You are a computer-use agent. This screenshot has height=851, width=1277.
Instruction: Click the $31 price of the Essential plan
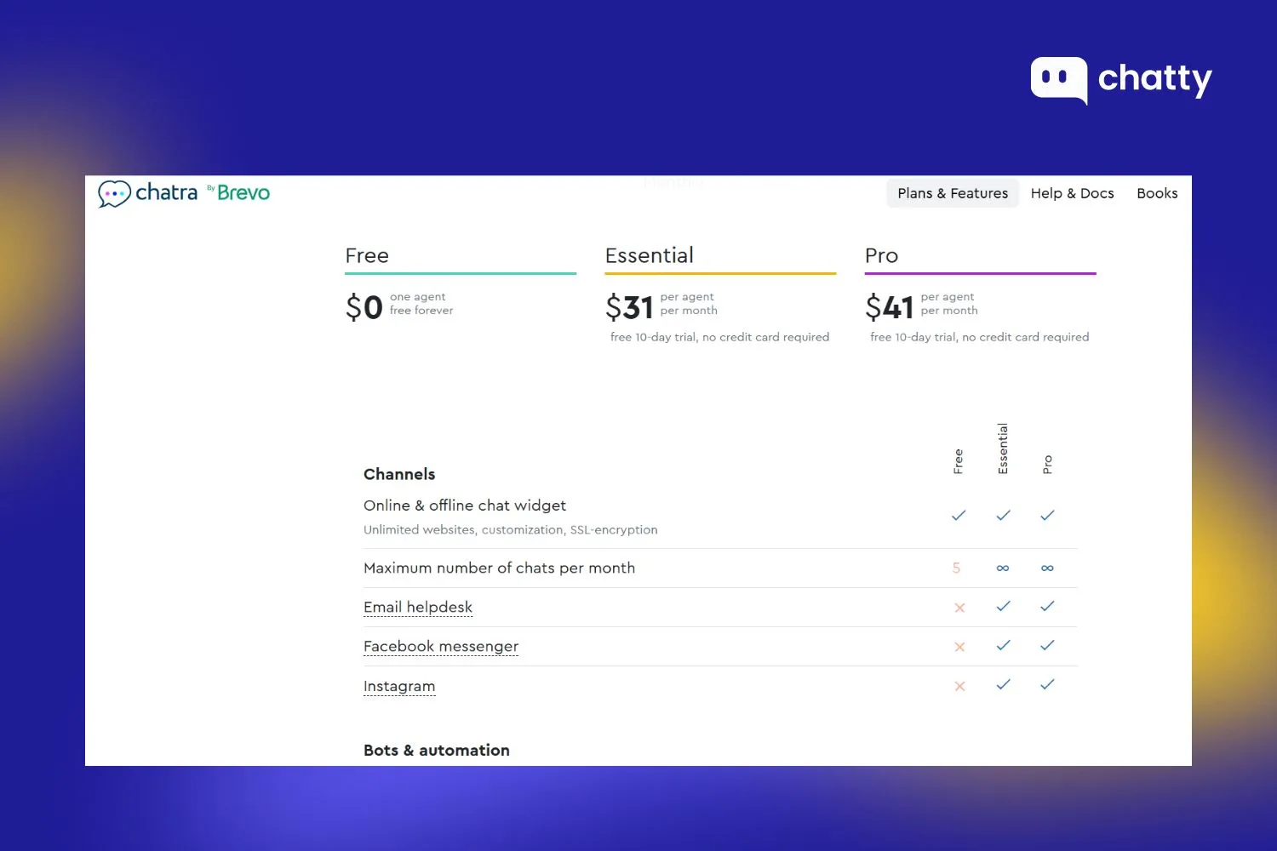coord(629,306)
